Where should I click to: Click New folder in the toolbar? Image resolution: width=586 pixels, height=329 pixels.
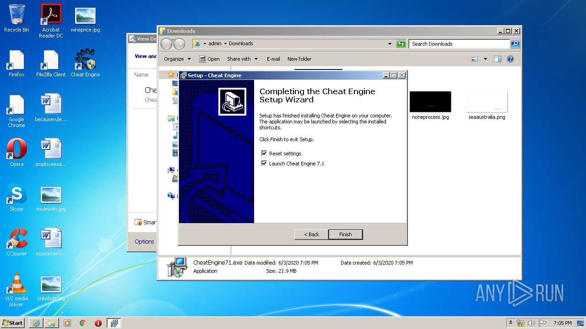tap(299, 59)
